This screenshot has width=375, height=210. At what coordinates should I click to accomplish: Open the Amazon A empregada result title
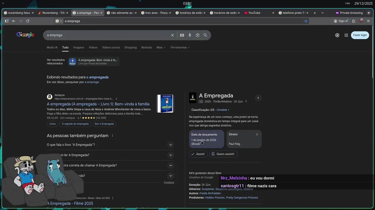point(98,104)
